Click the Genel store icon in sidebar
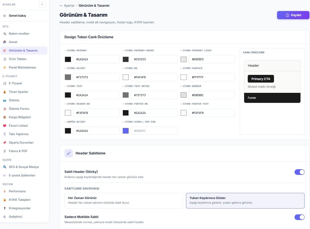The image size is (310, 229). point(4,42)
